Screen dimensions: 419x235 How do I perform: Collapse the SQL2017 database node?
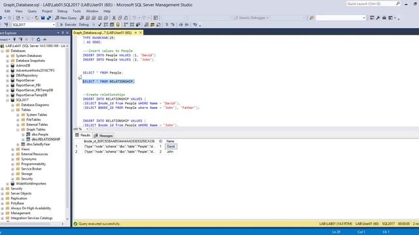coord(7,100)
